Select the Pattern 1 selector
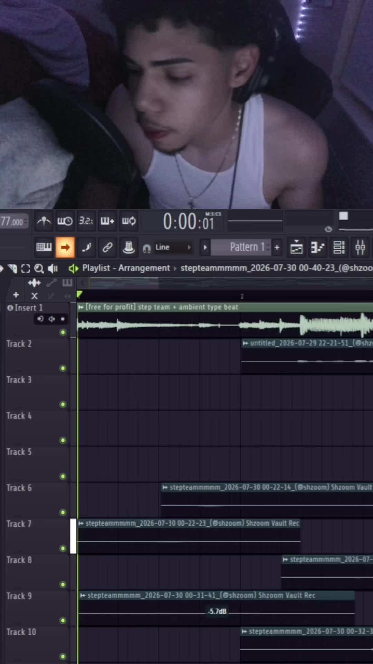This screenshot has height=664, width=373. [x=241, y=247]
